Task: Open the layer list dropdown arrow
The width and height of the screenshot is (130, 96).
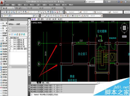Action: [x=32, y=16]
